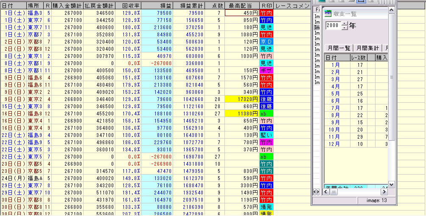The width and height of the screenshot is (426, 216).
Task: Click the 収支一覧 window icon
Action: (328, 14)
